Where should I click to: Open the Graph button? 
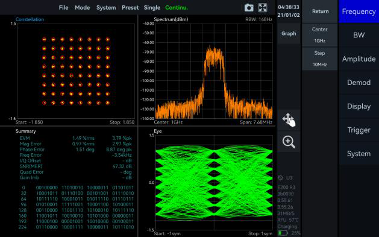(289, 34)
